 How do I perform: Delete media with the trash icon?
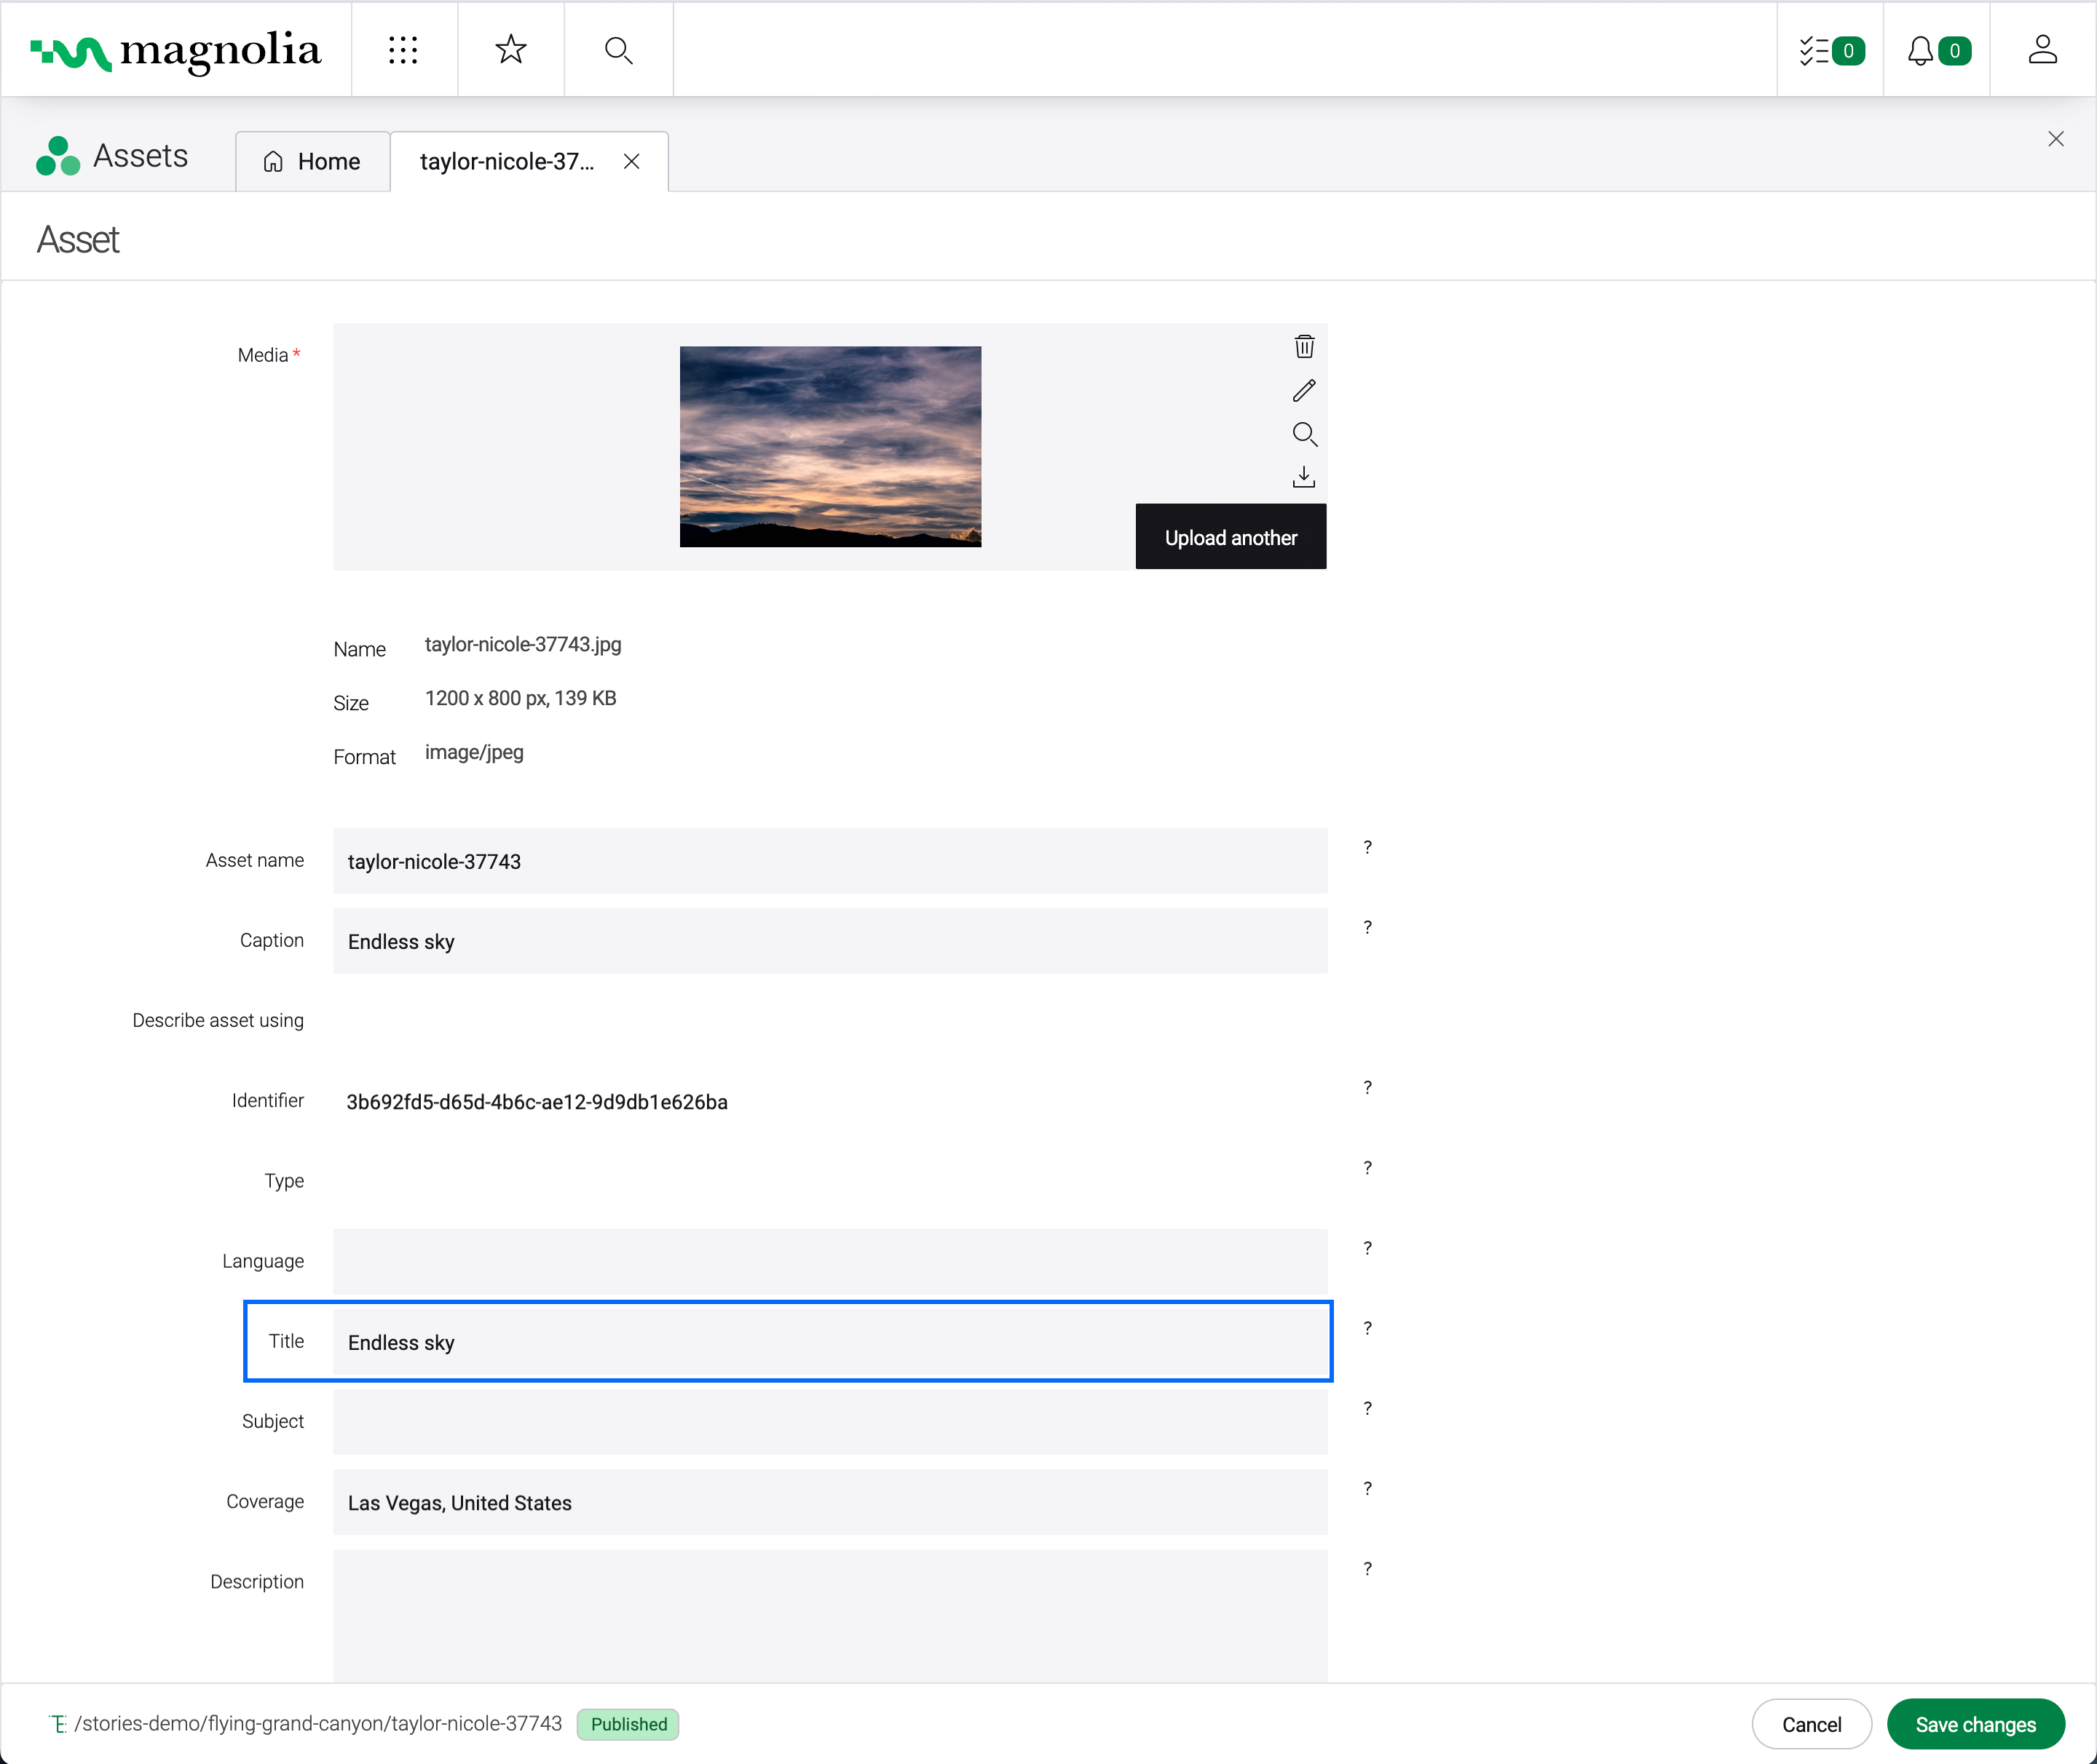[1303, 346]
